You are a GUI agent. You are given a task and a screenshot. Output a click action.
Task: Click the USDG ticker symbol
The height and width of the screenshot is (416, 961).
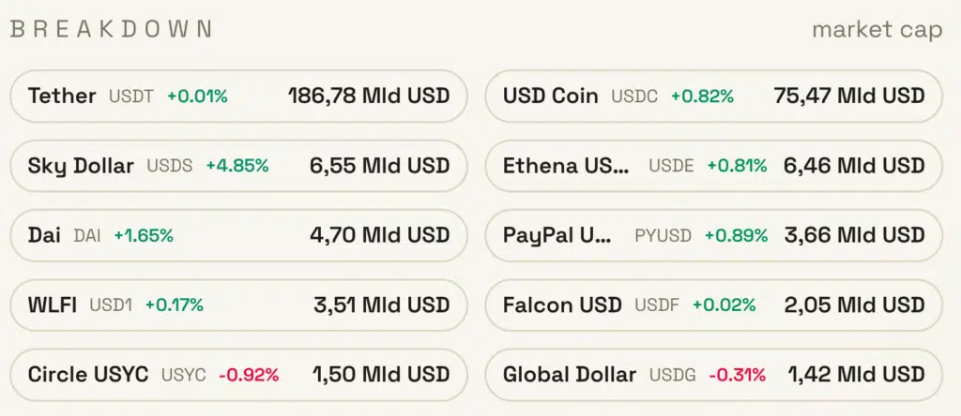click(672, 376)
